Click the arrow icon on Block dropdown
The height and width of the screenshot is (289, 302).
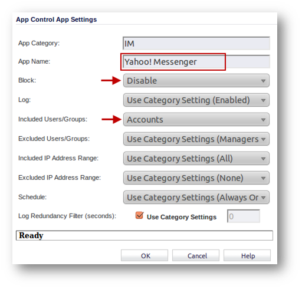point(263,81)
